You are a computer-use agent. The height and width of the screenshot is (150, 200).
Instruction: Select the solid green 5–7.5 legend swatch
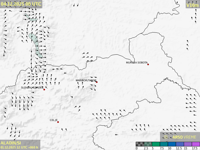156,144
